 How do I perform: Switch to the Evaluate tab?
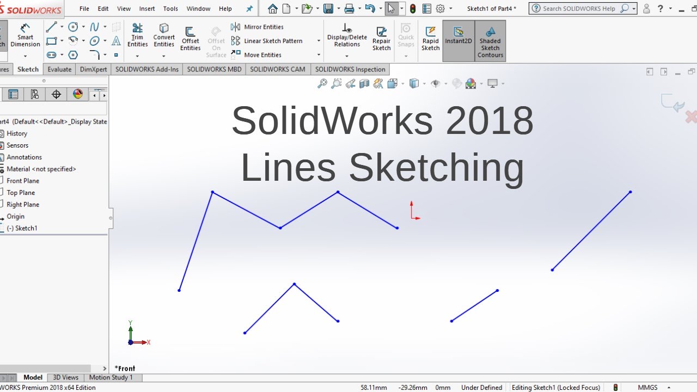[59, 69]
